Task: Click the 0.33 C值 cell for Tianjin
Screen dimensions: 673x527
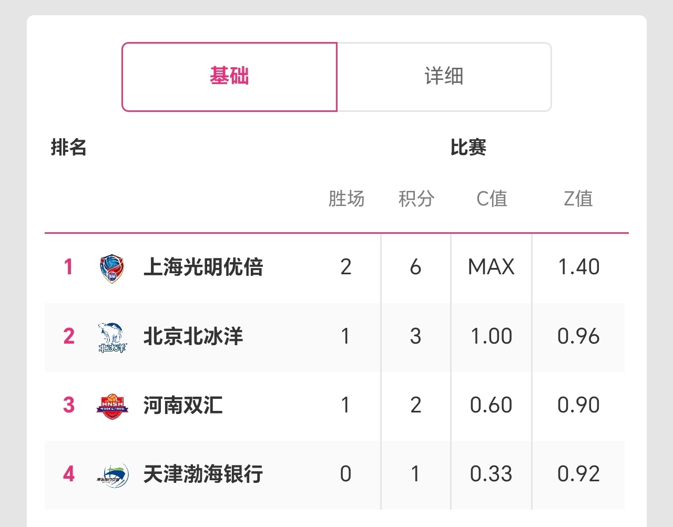Action: click(x=491, y=474)
